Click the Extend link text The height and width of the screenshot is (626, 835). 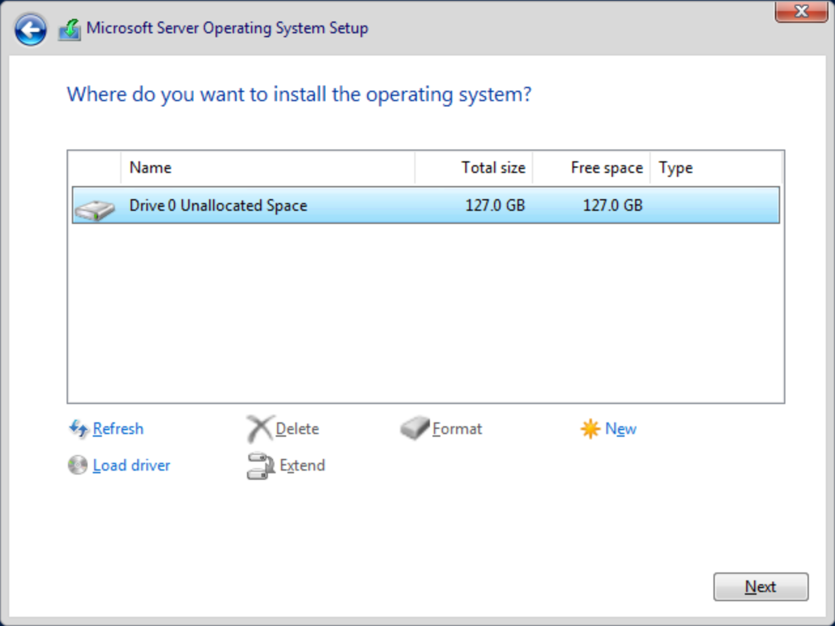coord(302,466)
